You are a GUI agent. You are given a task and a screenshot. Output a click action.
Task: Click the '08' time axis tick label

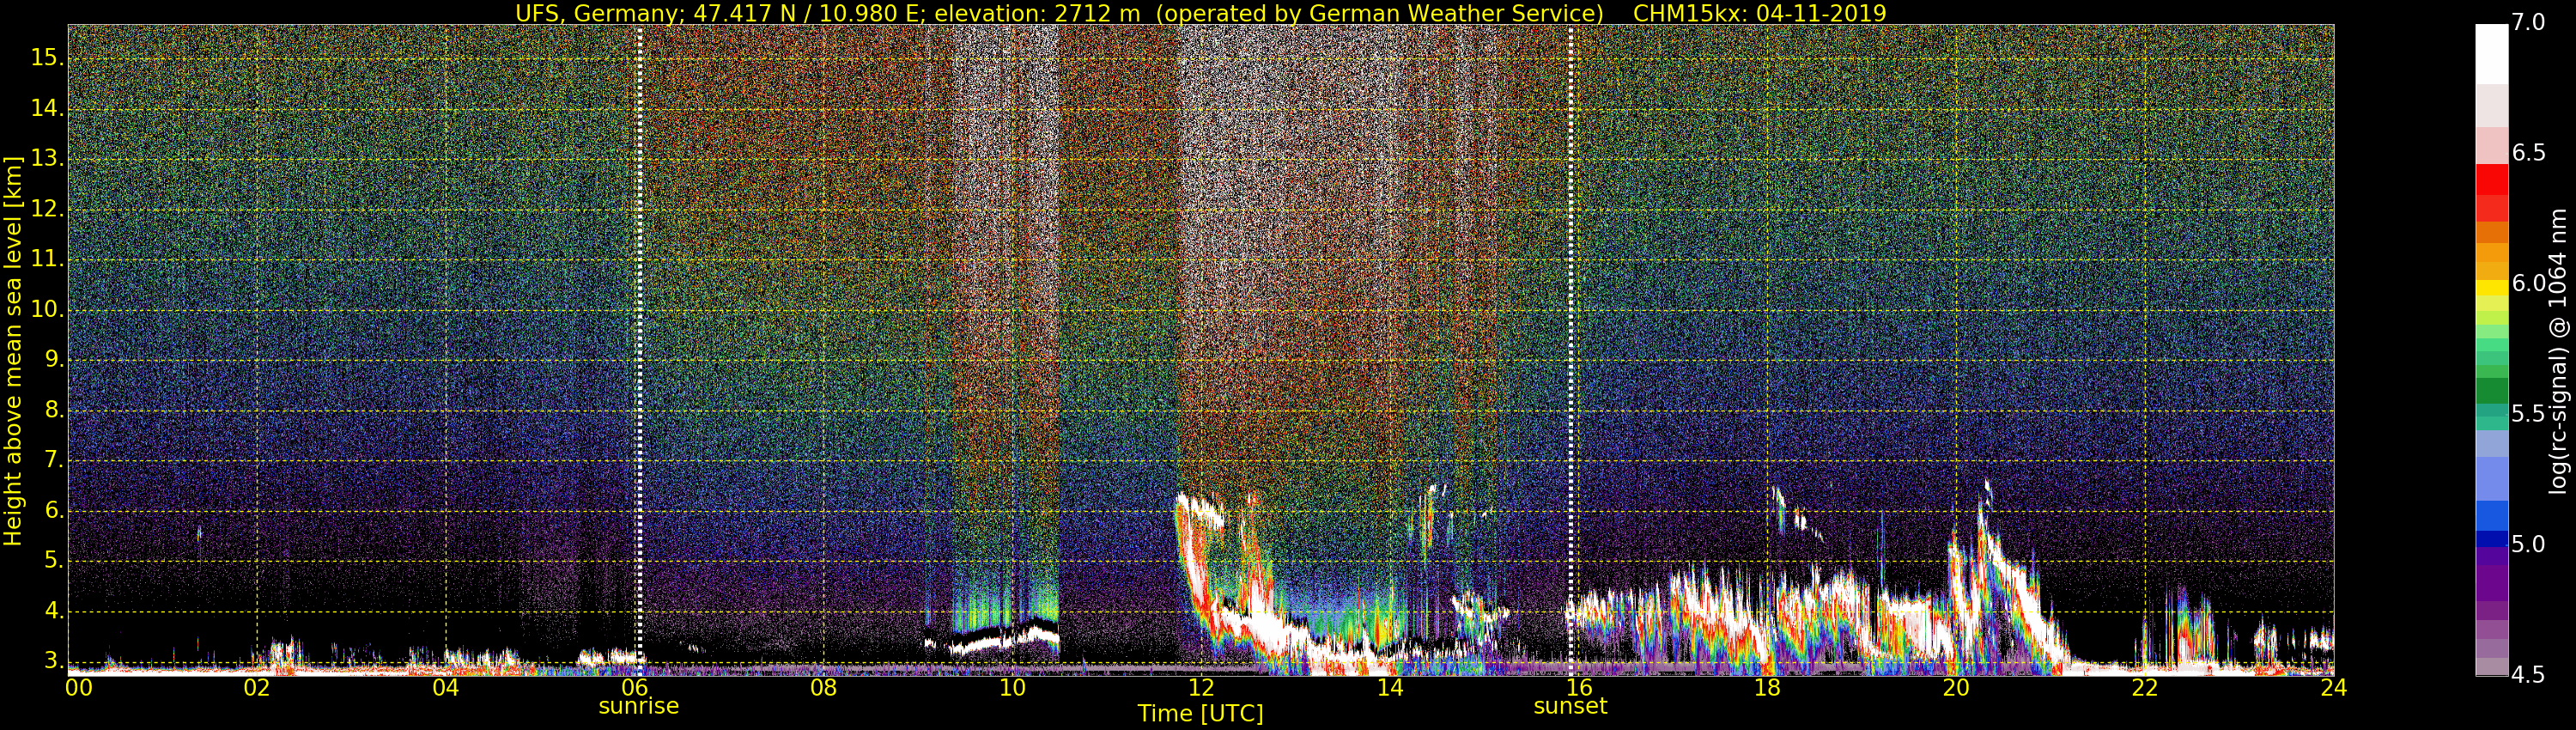coord(823,687)
